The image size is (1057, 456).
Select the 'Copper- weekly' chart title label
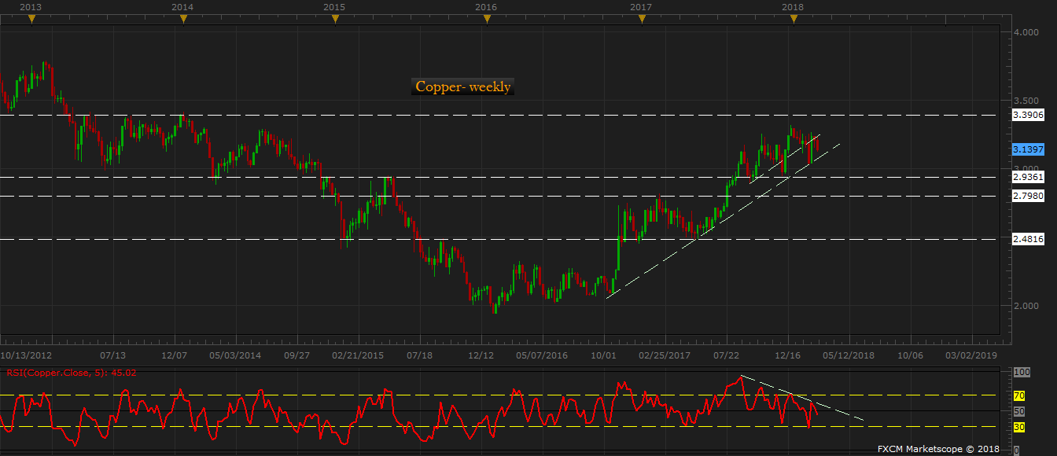pyautogui.click(x=463, y=86)
